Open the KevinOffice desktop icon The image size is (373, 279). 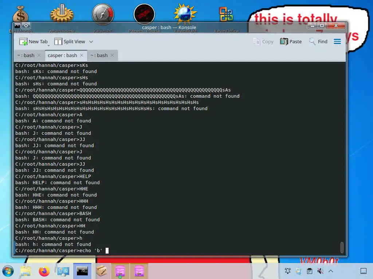click(226, 14)
